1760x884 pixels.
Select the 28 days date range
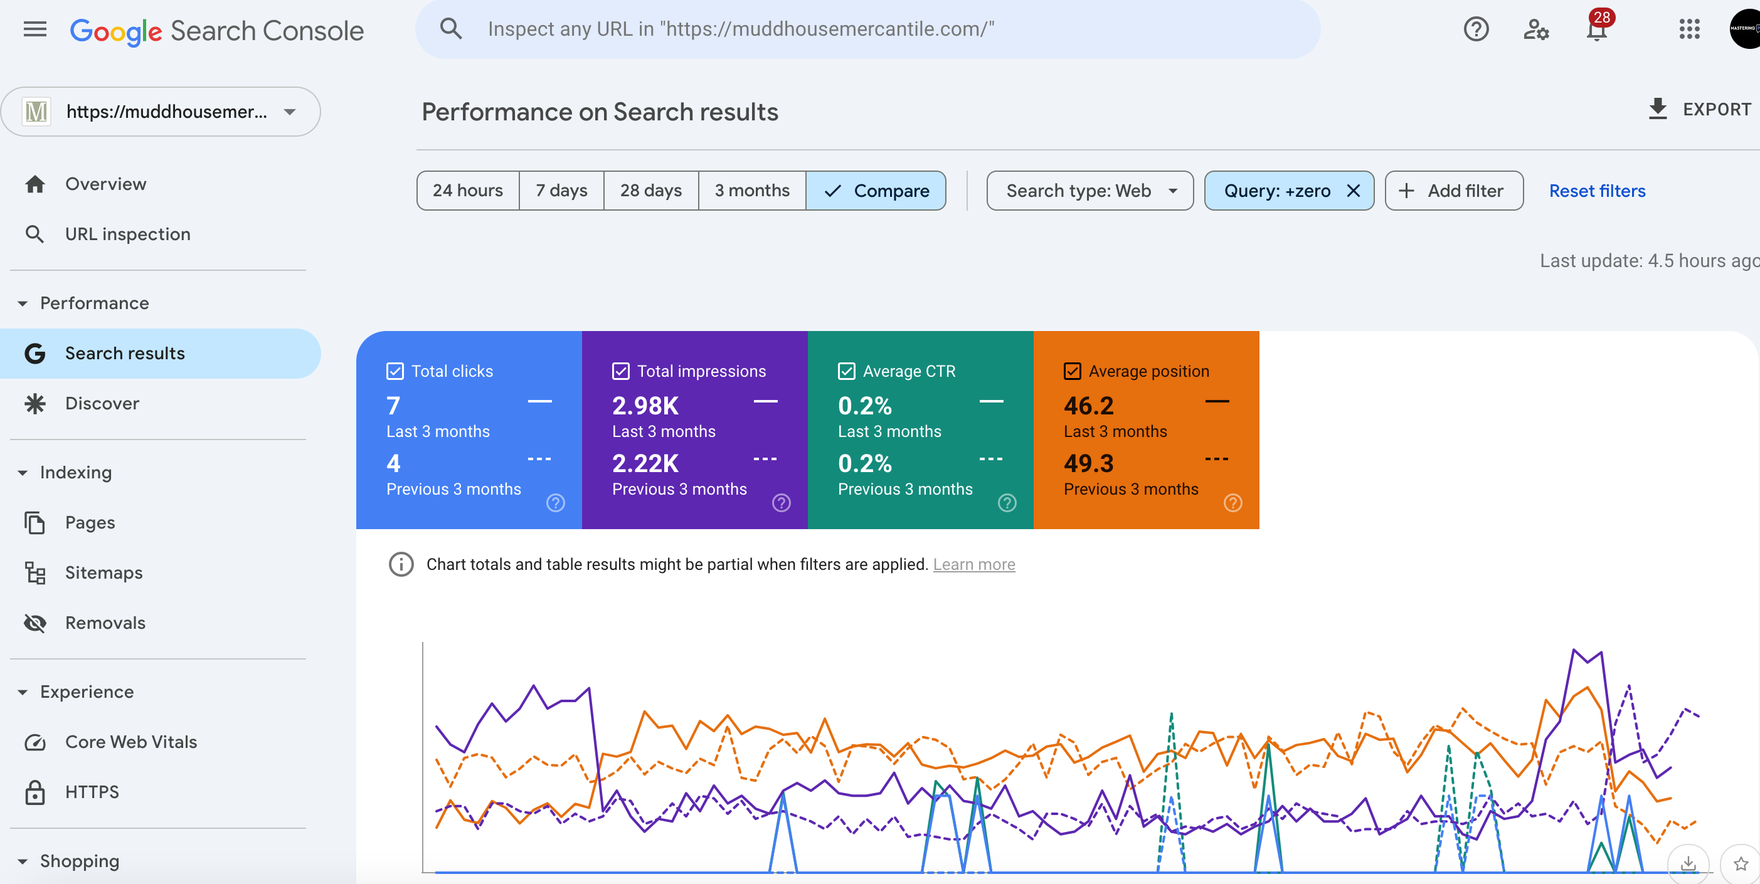[x=650, y=191]
